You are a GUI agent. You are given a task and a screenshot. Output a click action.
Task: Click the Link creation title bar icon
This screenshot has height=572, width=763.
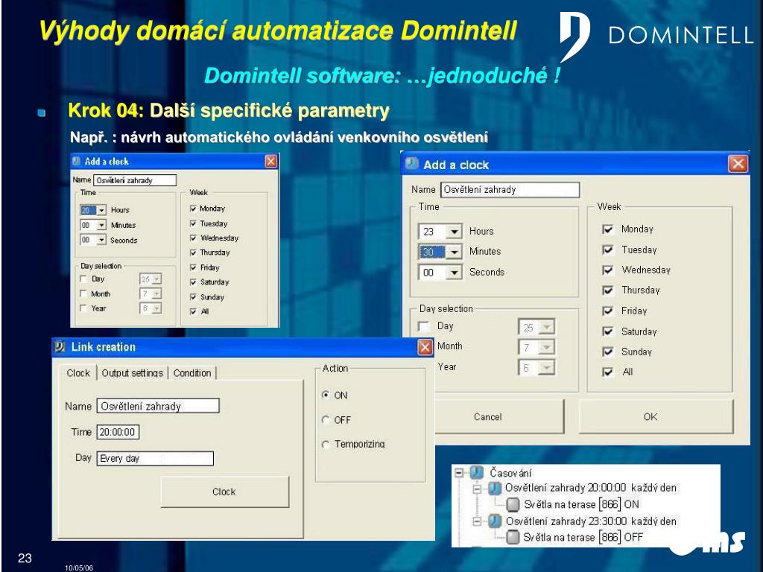click(60, 347)
